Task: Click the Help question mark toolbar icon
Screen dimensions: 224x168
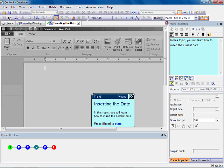Action: (133, 13)
